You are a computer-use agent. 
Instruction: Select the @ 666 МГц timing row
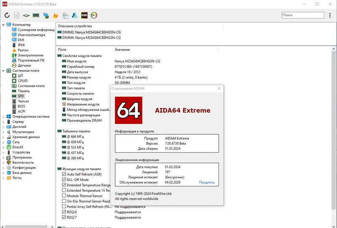tap(75, 137)
